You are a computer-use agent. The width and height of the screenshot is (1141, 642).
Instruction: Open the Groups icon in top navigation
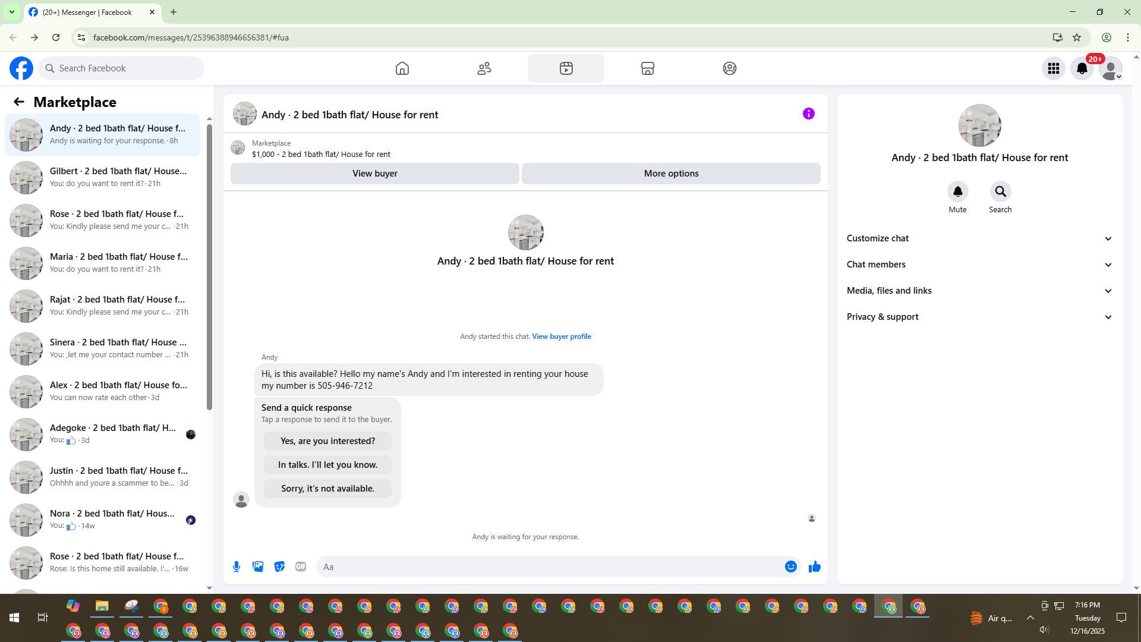point(730,68)
